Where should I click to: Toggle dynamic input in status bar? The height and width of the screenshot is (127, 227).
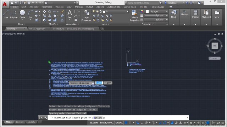(138, 123)
